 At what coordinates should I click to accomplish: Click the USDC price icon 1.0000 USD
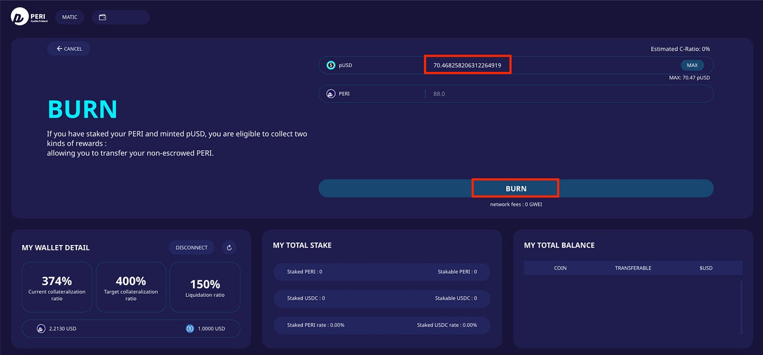[x=190, y=328]
